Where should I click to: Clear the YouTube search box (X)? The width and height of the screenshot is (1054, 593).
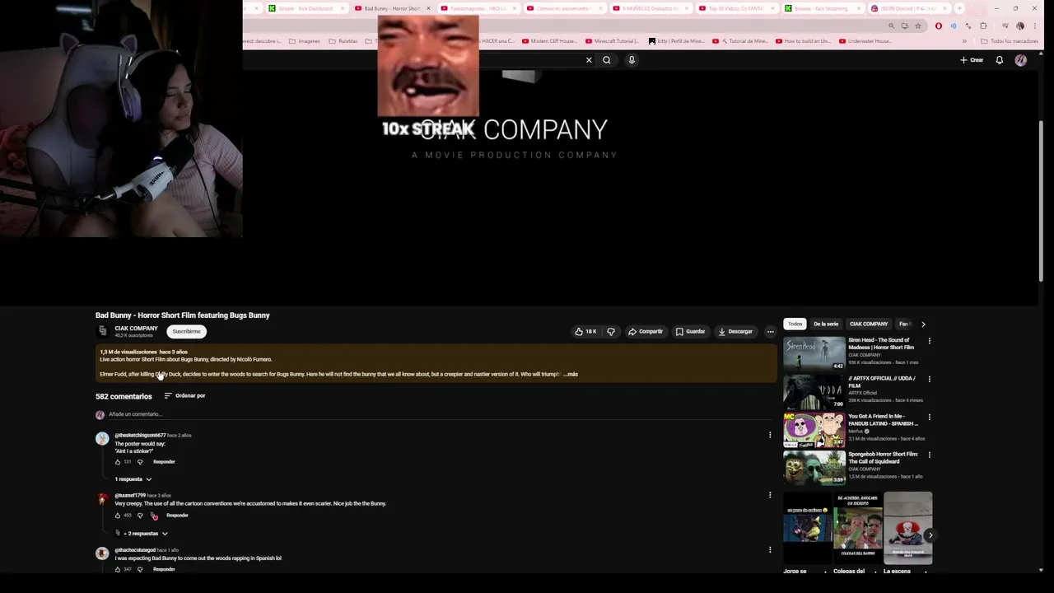(x=589, y=60)
